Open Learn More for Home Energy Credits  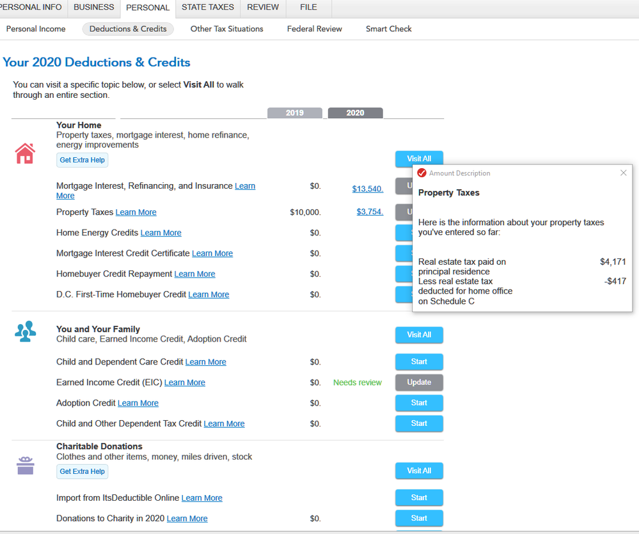pyautogui.click(x=161, y=233)
